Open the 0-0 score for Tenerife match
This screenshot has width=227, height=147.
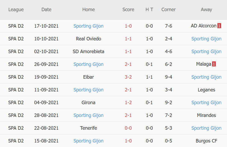point(128,128)
